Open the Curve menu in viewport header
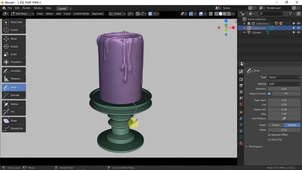The image size is (302, 170). [x=67, y=14]
